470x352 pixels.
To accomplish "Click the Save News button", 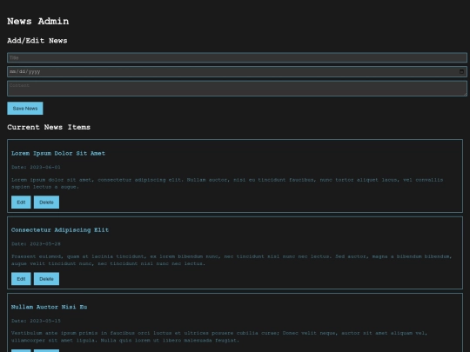I will click(x=25, y=109).
